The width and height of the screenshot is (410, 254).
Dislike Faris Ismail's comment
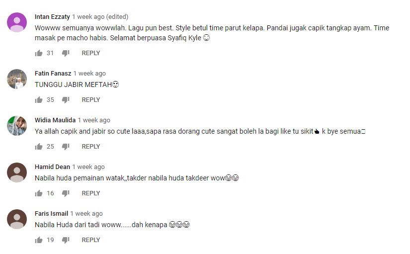click(66, 240)
